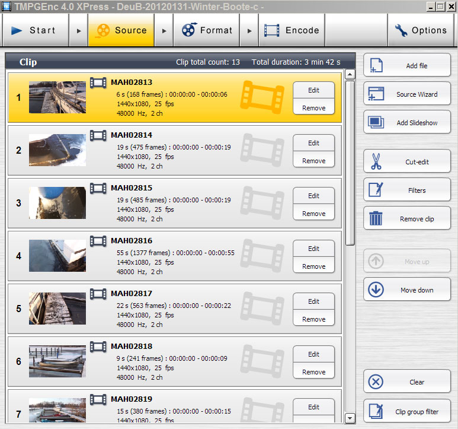Image resolution: width=458 pixels, height=429 pixels.
Task: Clear all clips with the Clear button
Action: (406, 382)
